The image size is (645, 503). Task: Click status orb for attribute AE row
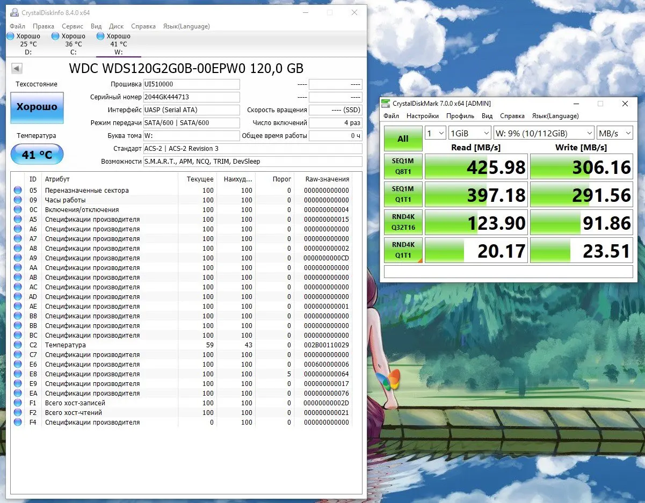(x=18, y=307)
